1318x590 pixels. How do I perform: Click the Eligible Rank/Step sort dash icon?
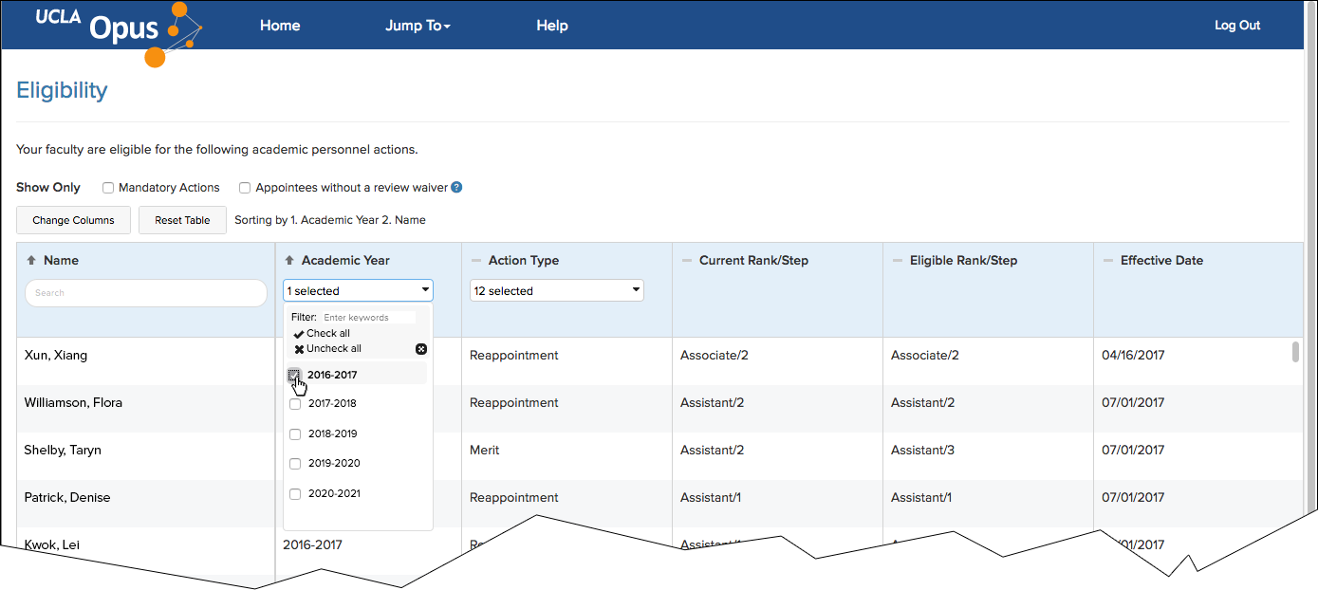[897, 260]
